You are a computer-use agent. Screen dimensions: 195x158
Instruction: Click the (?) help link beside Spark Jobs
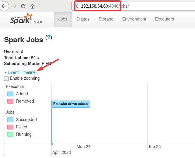click(x=49, y=38)
